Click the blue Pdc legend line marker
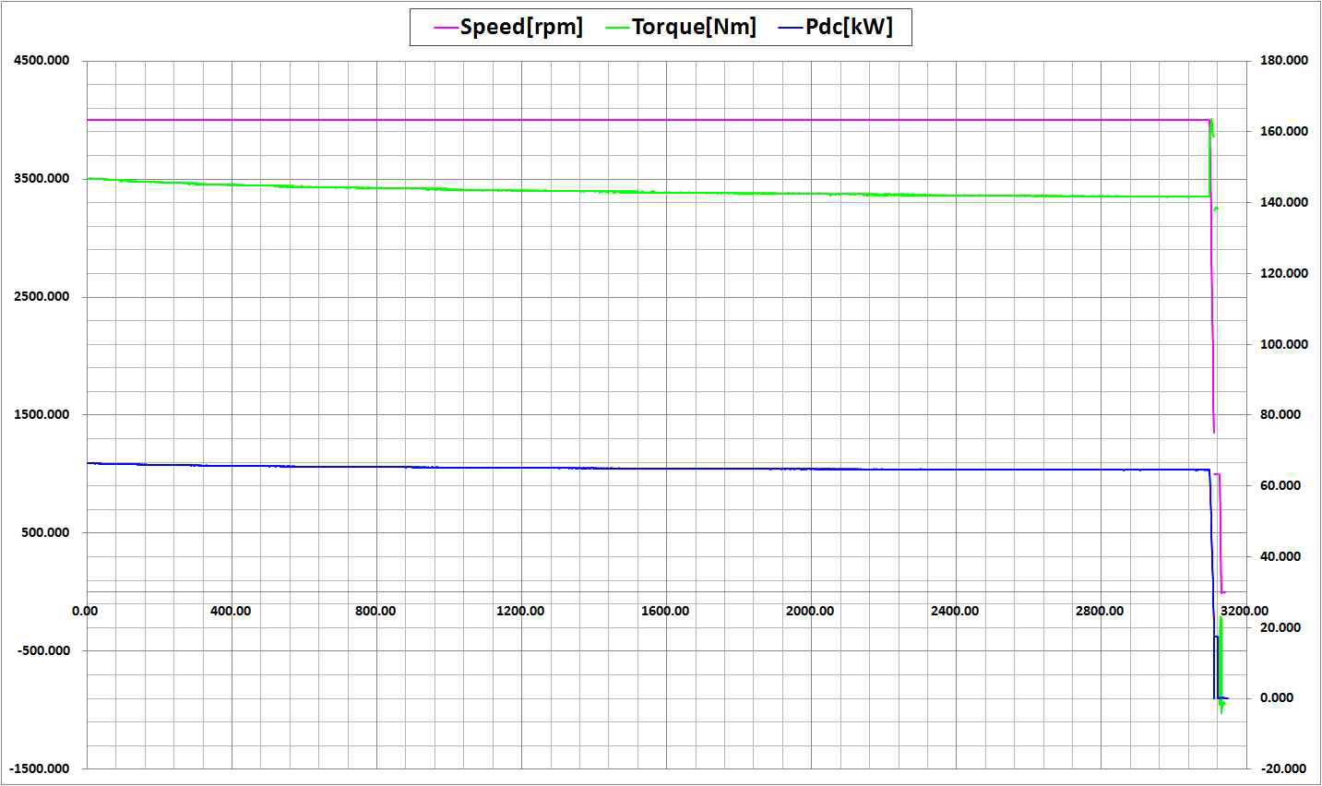Image resolution: width=1322 pixels, height=786 pixels. tap(792, 28)
